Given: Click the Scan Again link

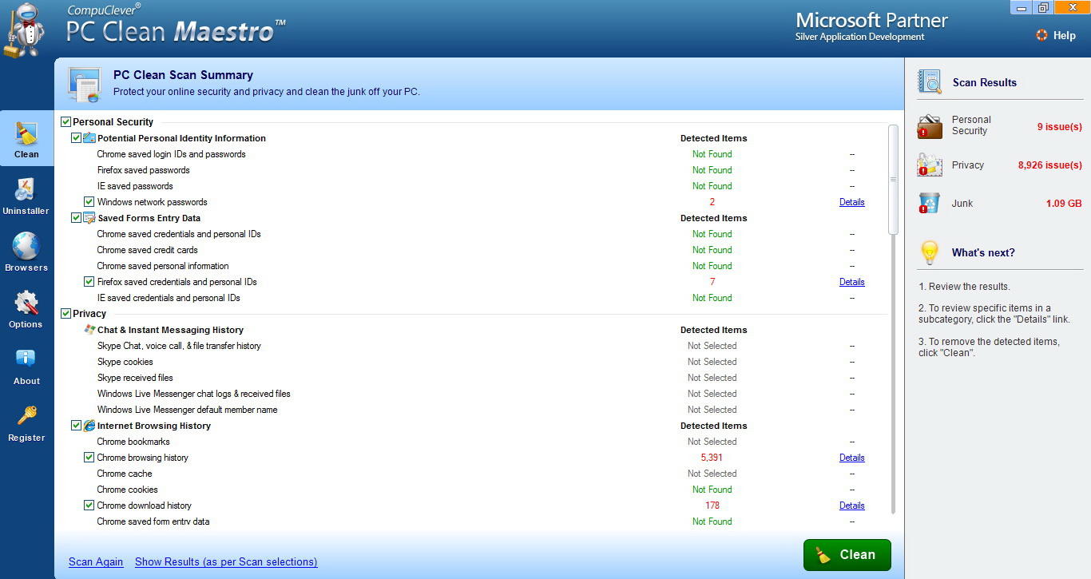Looking at the screenshot, I should tap(96, 561).
